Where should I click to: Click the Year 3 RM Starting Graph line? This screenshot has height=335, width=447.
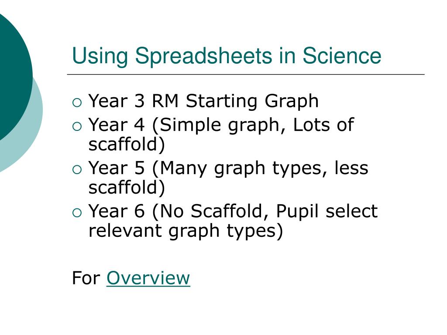pyautogui.click(x=203, y=101)
